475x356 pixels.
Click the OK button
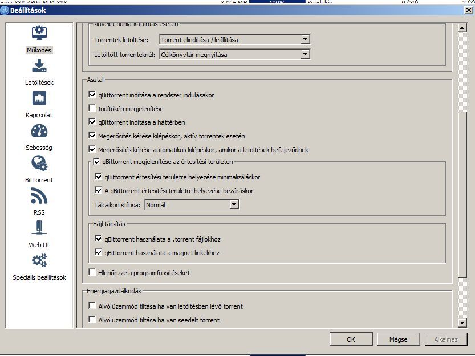pos(351,339)
